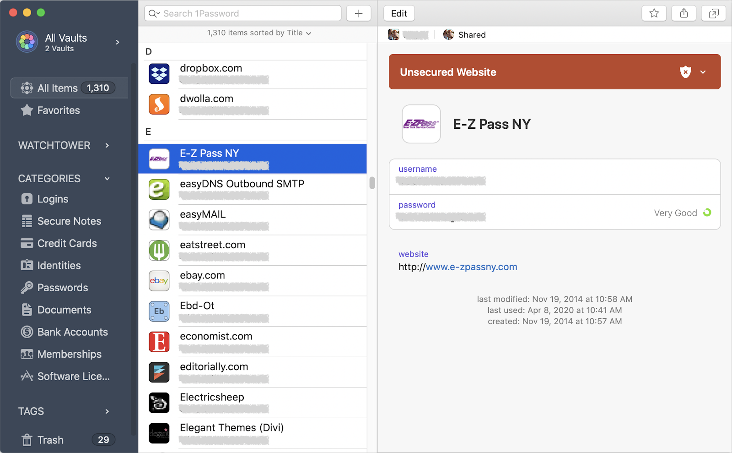The width and height of the screenshot is (732, 453).
Task: Select the easyDNS Outbound SMTP icon
Action: [x=159, y=190]
